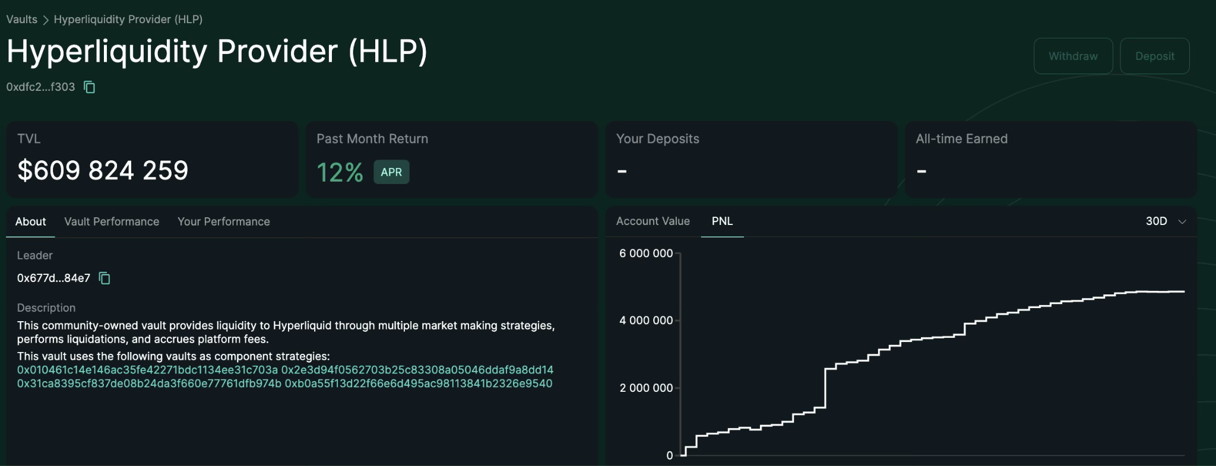Open component vault link starting 0x010461c1
This screenshot has width=1216, height=466.
(x=147, y=370)
